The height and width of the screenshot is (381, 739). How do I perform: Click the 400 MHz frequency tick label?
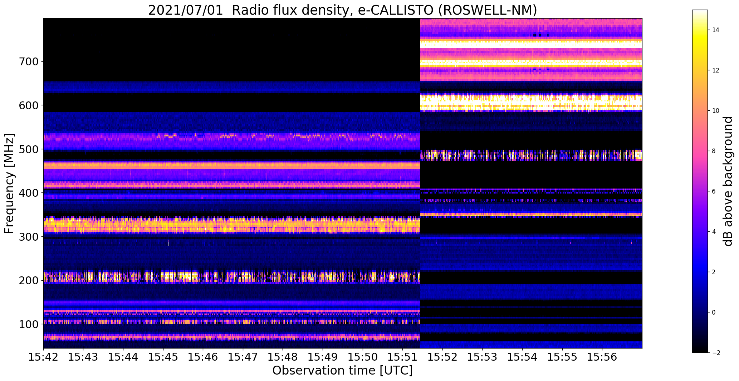28,193
